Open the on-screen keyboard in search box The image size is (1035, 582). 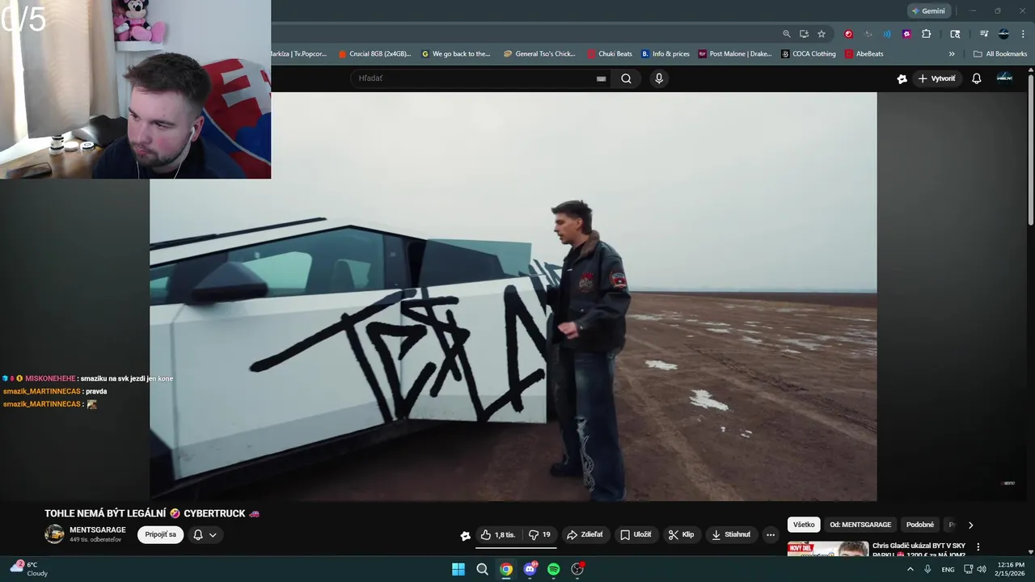pyautogui.click(x=601, y=78)
